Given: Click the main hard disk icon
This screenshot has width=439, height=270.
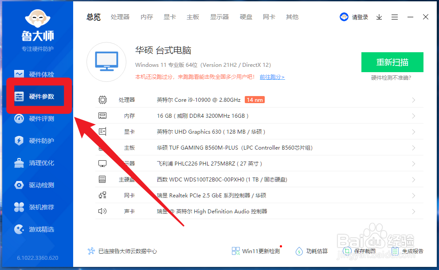Looking at the screenshot, I should (x=102, y=179).
